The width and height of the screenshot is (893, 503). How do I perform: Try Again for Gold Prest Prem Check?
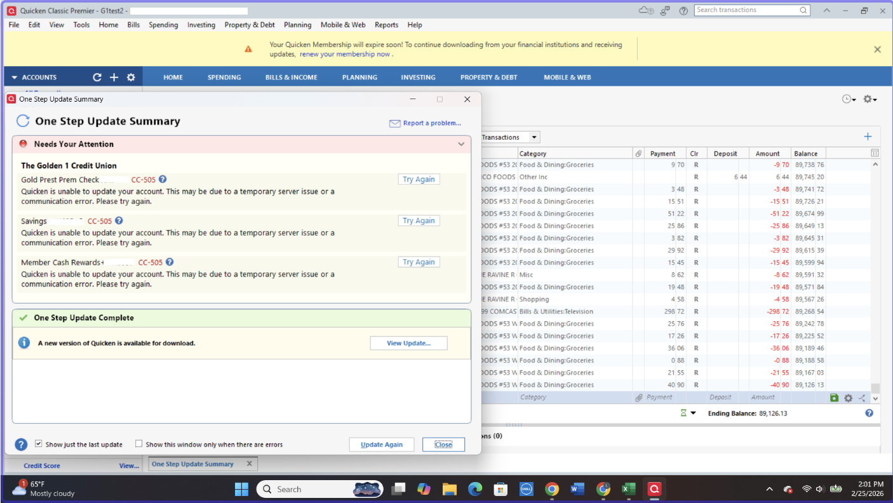(x=419, y=179)
